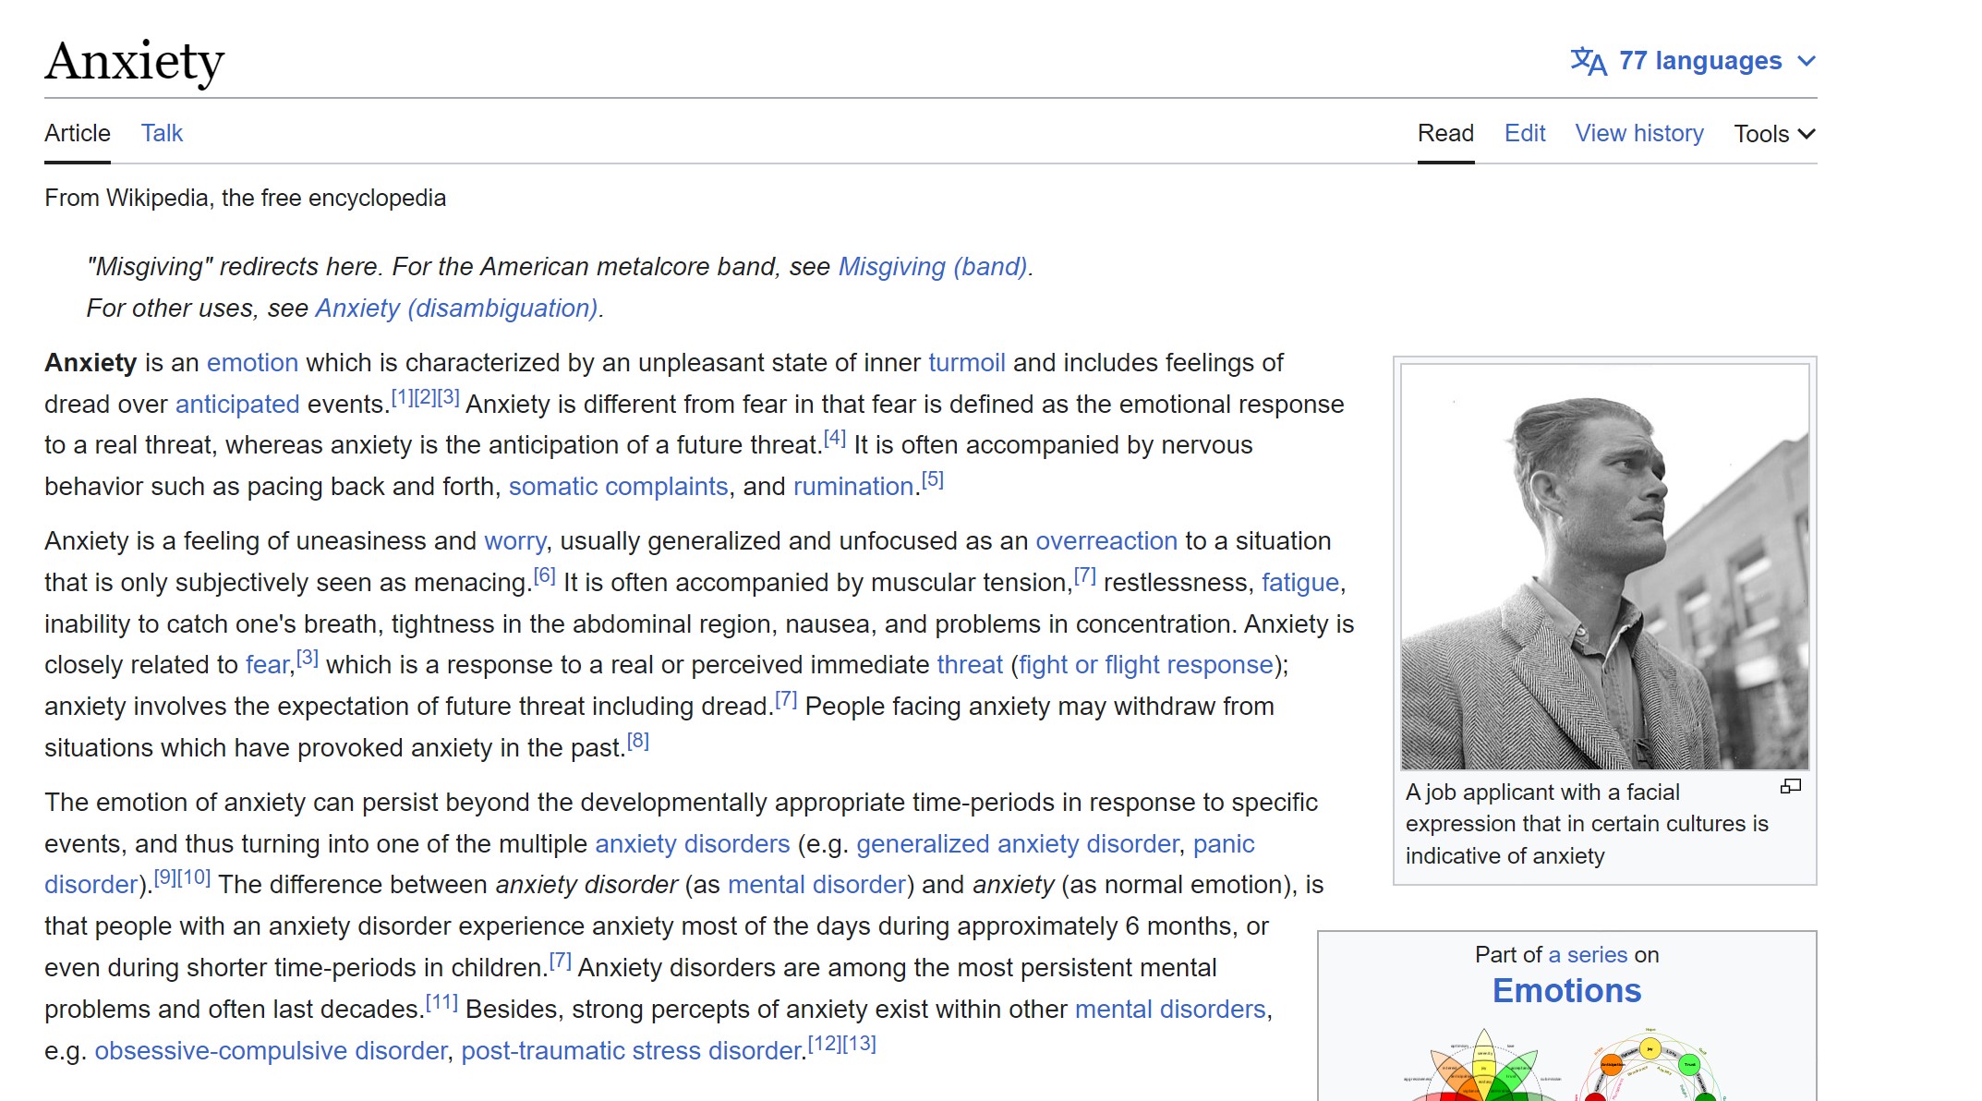Follow the fight or flight response link

point(1146,664)
